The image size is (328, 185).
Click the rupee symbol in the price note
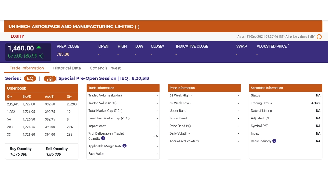pos(313,36)
